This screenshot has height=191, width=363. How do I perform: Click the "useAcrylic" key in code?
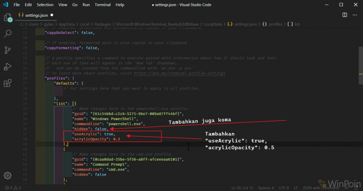[86, 134]
